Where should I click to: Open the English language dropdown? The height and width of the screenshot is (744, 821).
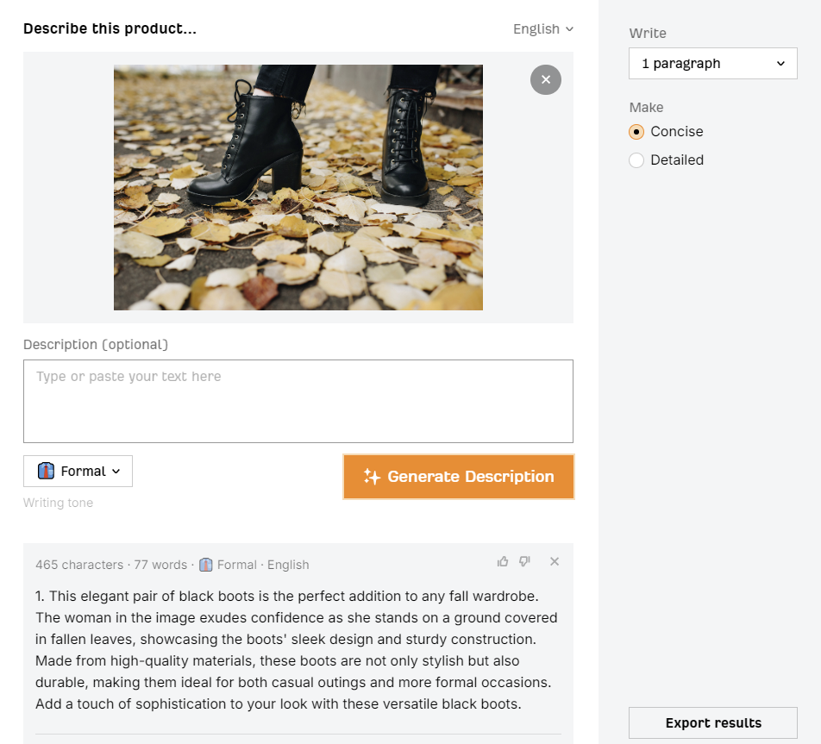[x=543, y=28]
